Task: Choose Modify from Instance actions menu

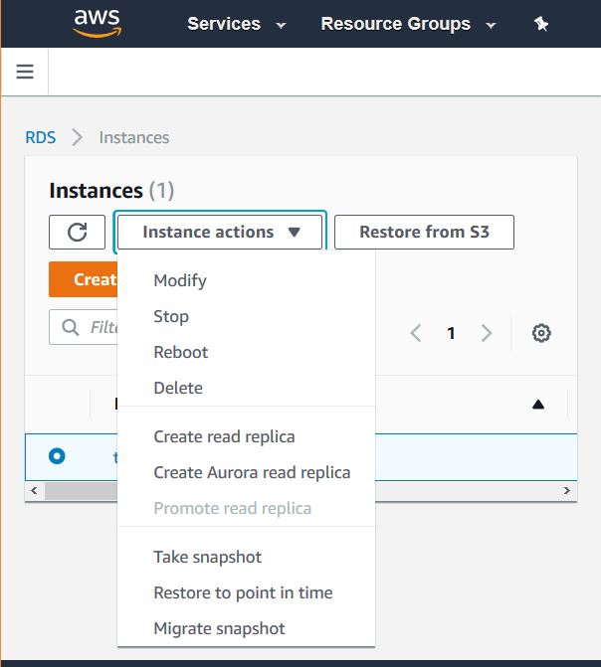Action: 180,280
